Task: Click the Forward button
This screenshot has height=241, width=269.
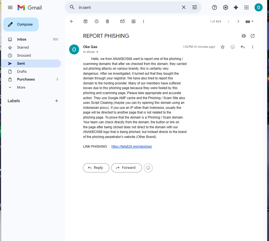Action: [126, 168]
